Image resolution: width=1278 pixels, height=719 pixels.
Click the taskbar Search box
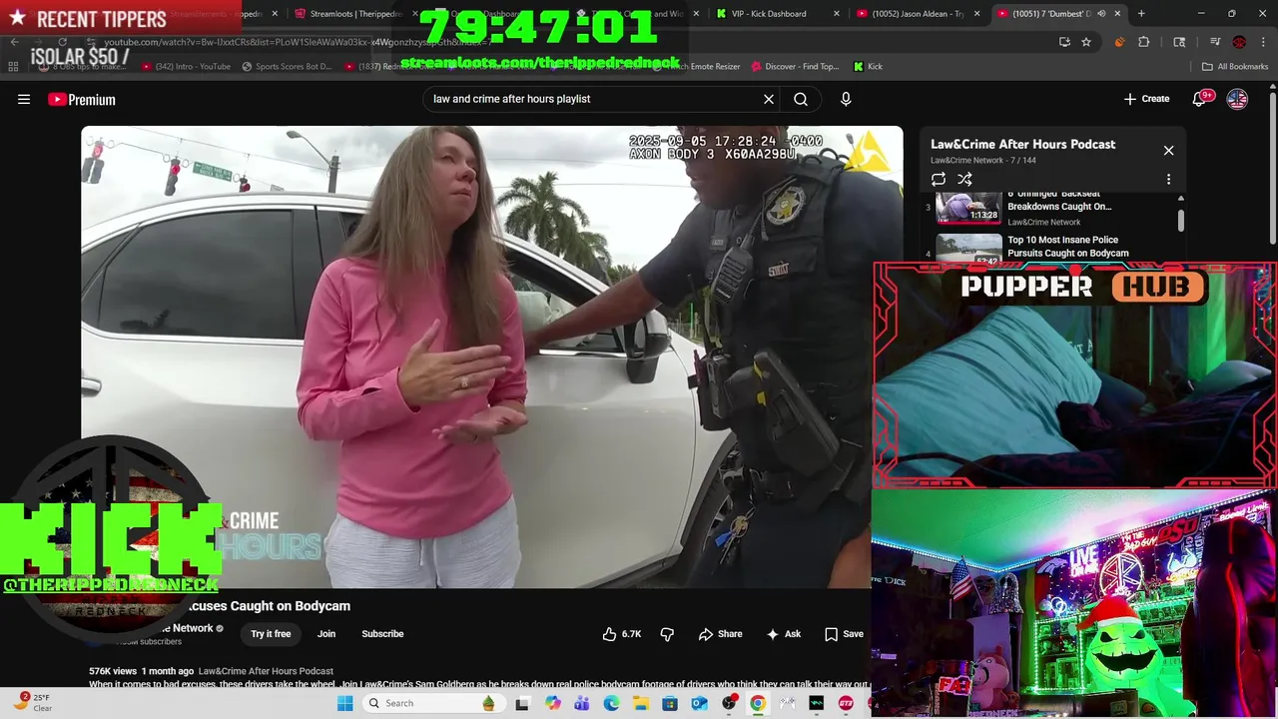click(432, 703)
